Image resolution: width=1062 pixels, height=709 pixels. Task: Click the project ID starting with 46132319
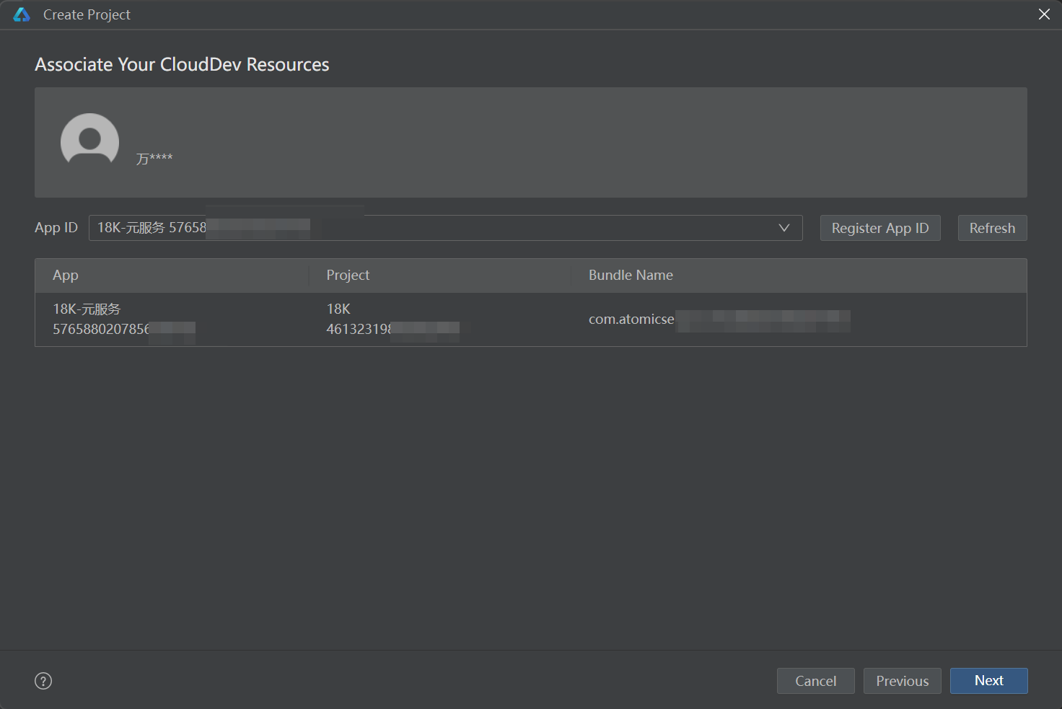[x=359, y=330]
